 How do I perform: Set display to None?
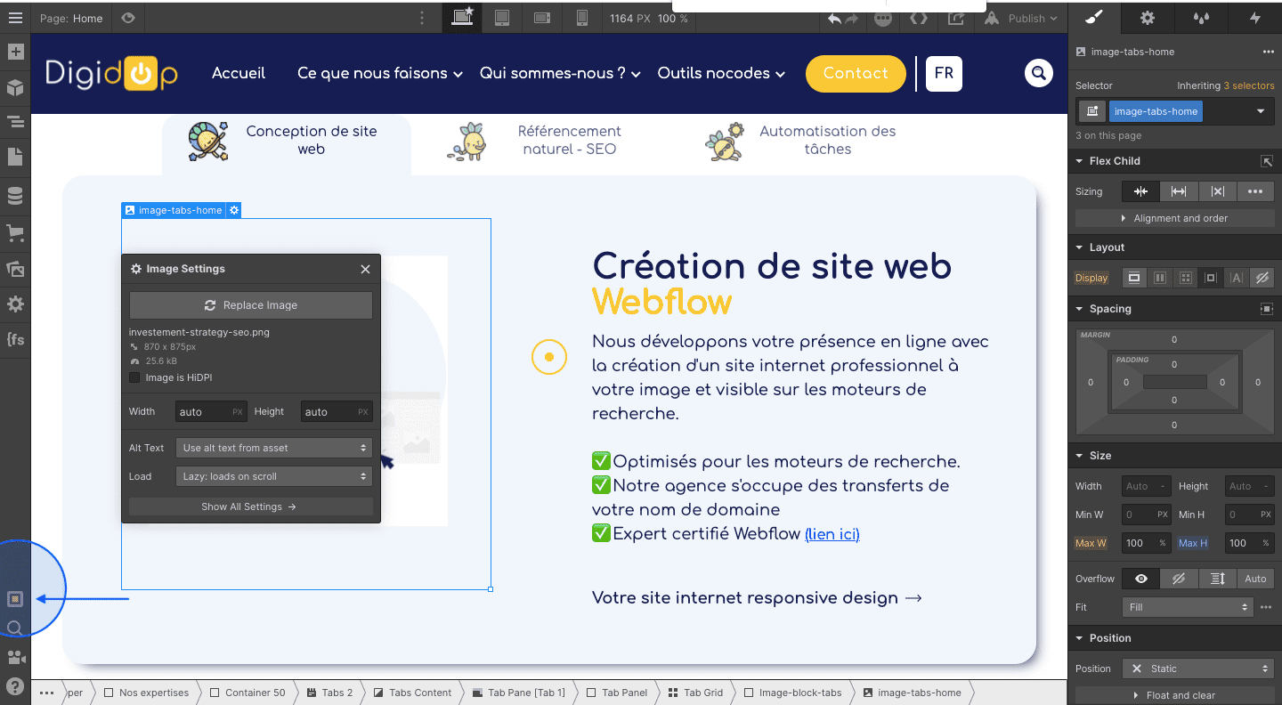tap(1262, 278)
